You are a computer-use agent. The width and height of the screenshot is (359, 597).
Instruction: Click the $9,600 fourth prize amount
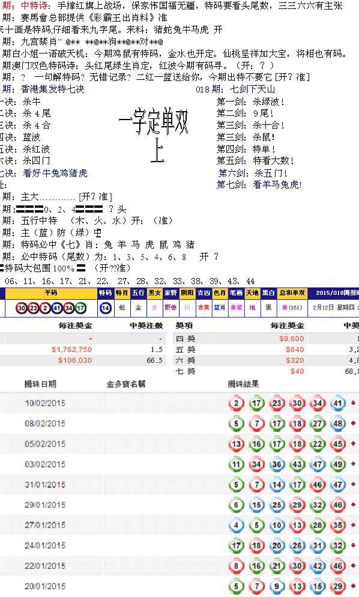292,339
